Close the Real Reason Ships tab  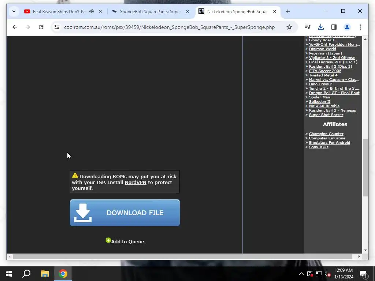(x=100, y=11)
